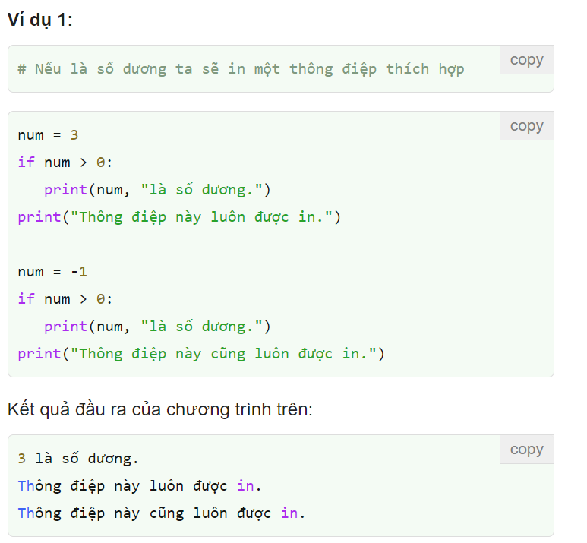587x543 pixels.
Task: Click the "Kết quả đầu ra của chương trình trên" paragraph
Action: click(x=160, y=410)
